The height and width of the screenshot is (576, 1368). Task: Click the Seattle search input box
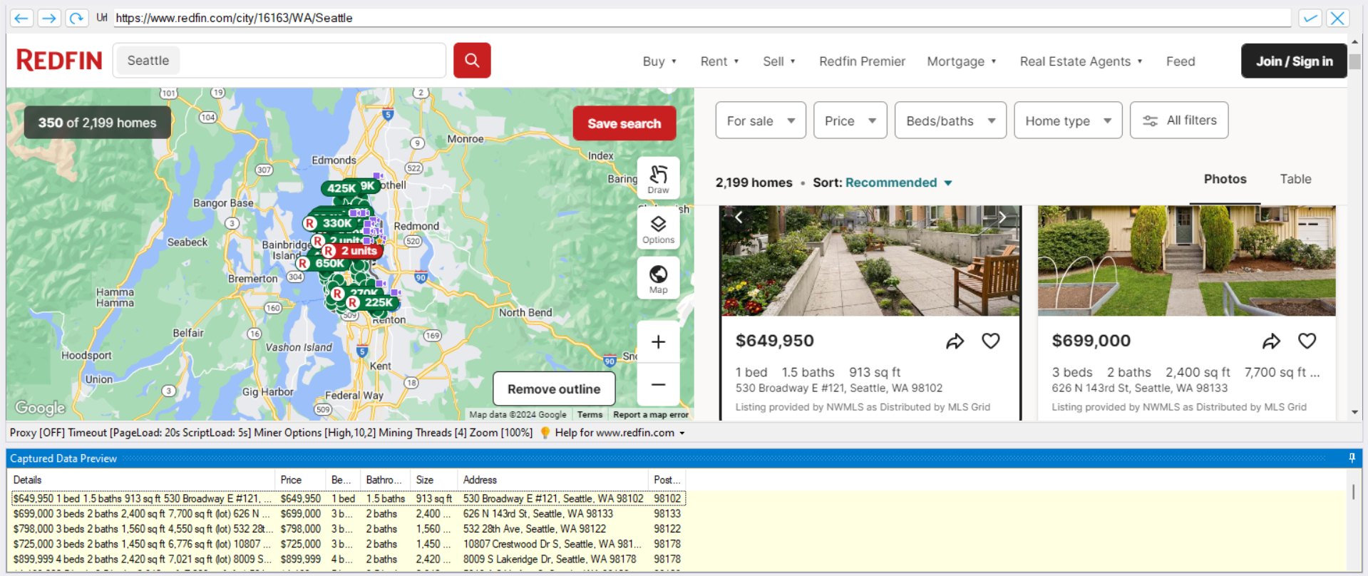pos(279,61)
